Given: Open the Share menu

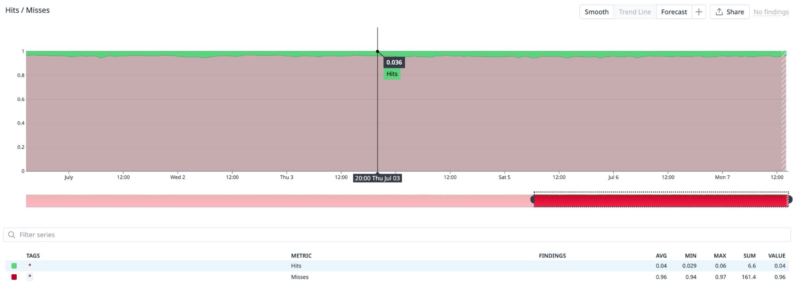Looking at the screenshot, I should [730, 12].
